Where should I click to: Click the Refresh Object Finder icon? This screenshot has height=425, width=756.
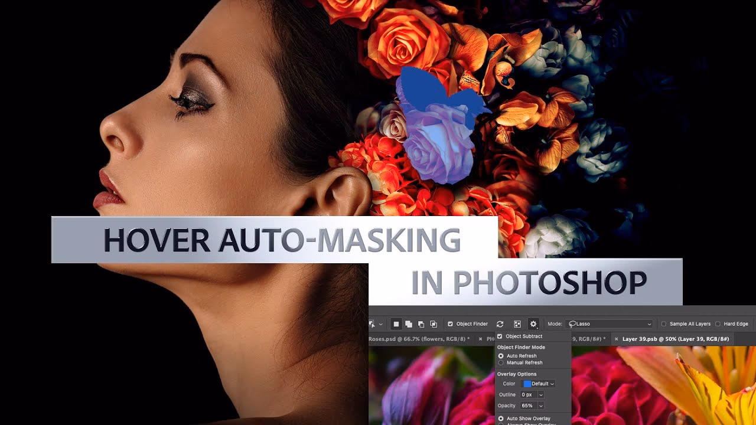click(x=500, y=323)
